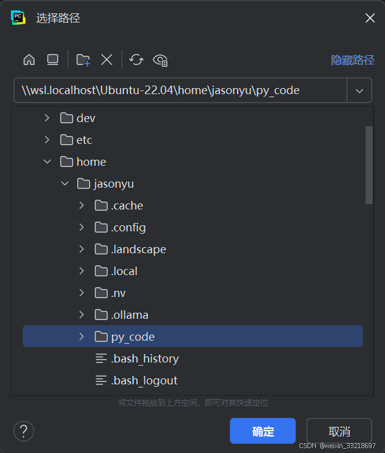Image resolution: width=385 pixels, height=453 pixels.
Task: Cancel with the 取消 button
Action: tap(339, 431)
